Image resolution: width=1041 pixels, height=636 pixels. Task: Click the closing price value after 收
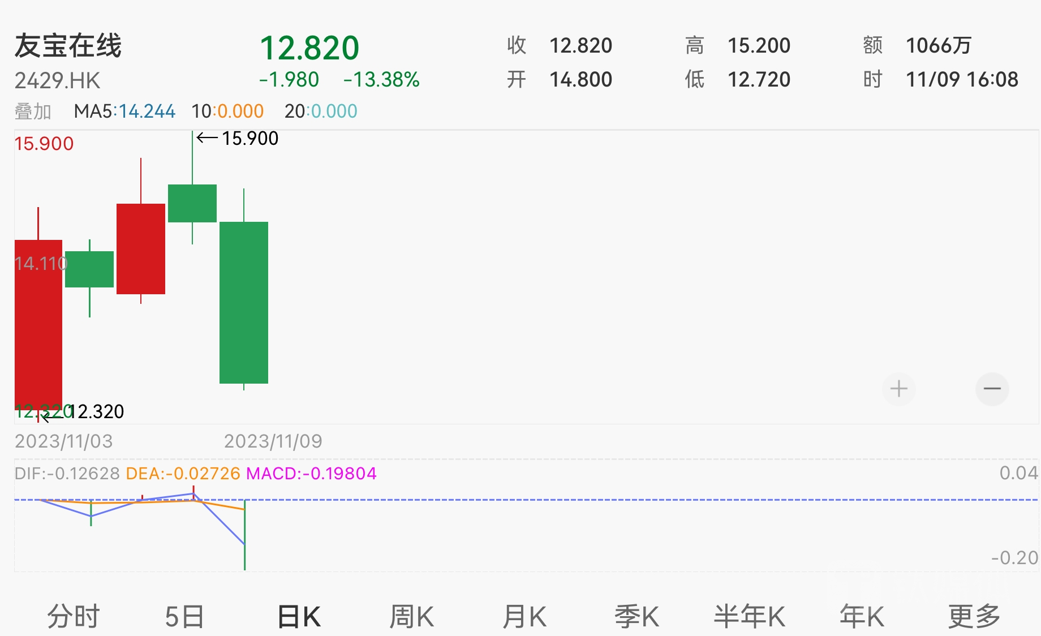point(581,45)
